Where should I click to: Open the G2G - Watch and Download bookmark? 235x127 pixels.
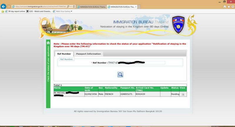point(38,11)
